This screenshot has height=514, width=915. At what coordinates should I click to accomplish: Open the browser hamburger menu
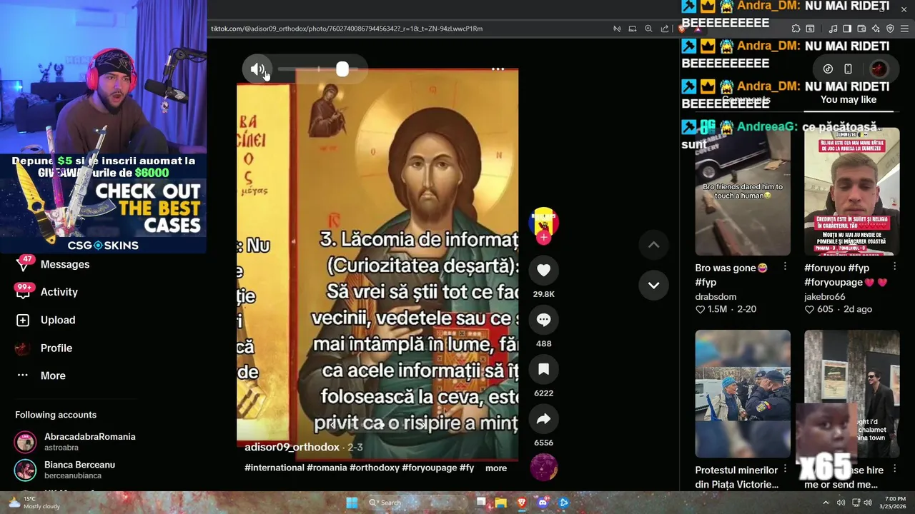tap(904, 29)
